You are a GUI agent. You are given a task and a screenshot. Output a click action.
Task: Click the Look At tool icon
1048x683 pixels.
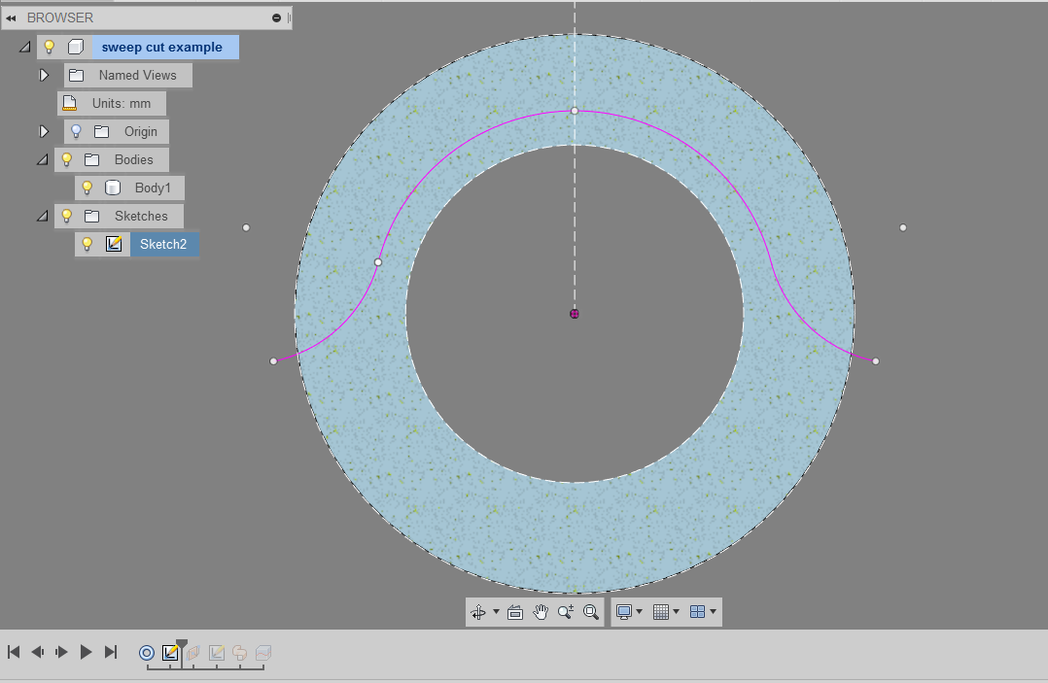pos(514,612)
